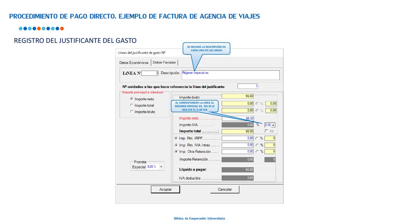
Task: Click the Descripción text box
Action: [231, 75]
